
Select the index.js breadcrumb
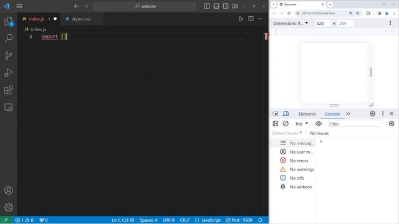pos(38,29)
